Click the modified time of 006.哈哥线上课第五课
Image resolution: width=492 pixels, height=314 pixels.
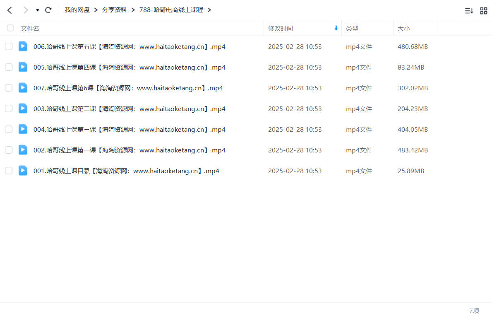coord(295,47)
